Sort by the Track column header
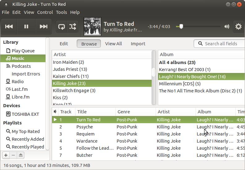Image resolution: width=245 pixels, height=170 pixels. 67,112
